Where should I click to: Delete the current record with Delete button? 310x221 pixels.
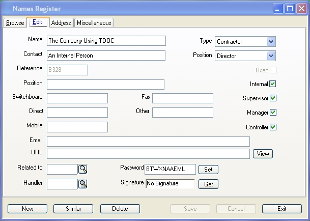pos(120,209)
